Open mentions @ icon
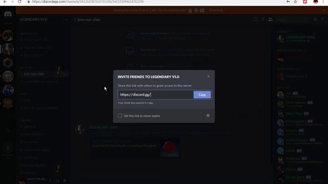The height and width of the screenshot is (184, 328). pos(315,19)
